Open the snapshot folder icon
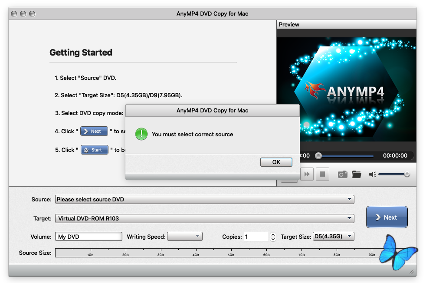Viewport: 426px width, 283px height. coord(357,174)
